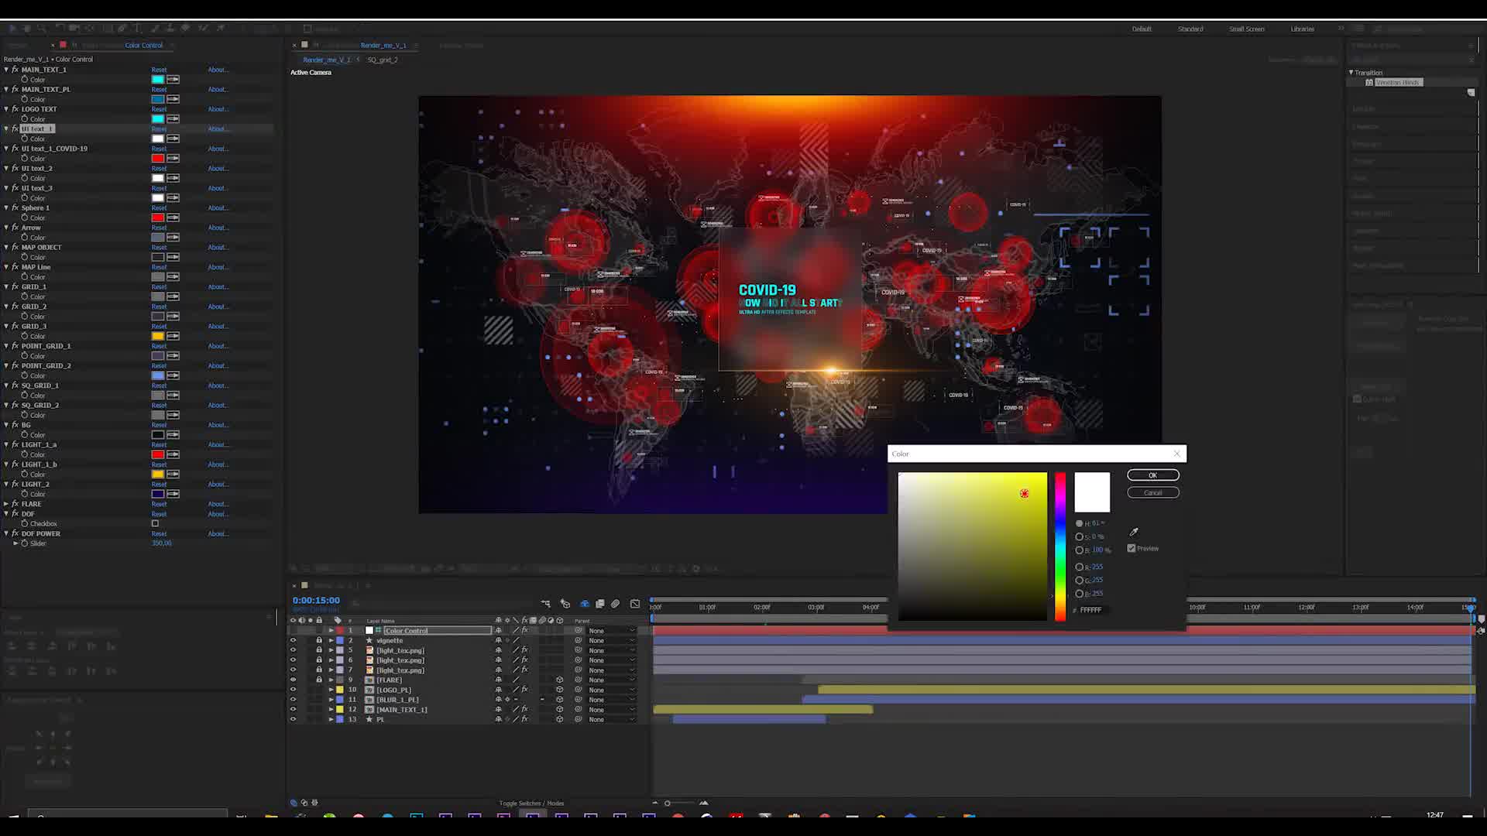The width and height of the screenshot is (1487, 836).
Task: Click the stopwatch beside DOF POWER Slider
Action: pyautogui.click(x=25, y=543)
